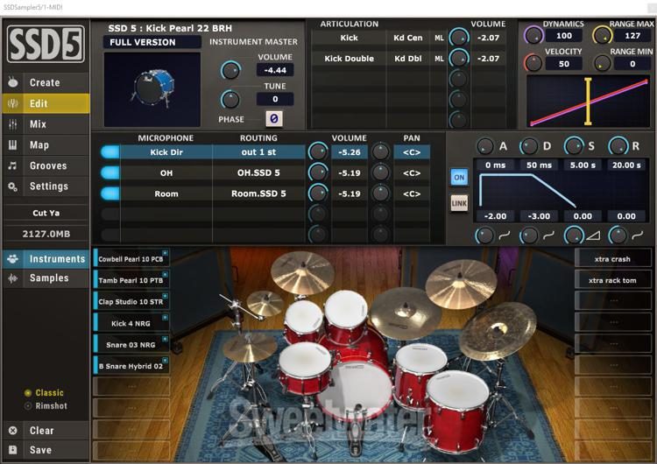This screenshot has height=464, width=657.
Task: Click the Settings gears icon
Action: click(x=12, y=186)
